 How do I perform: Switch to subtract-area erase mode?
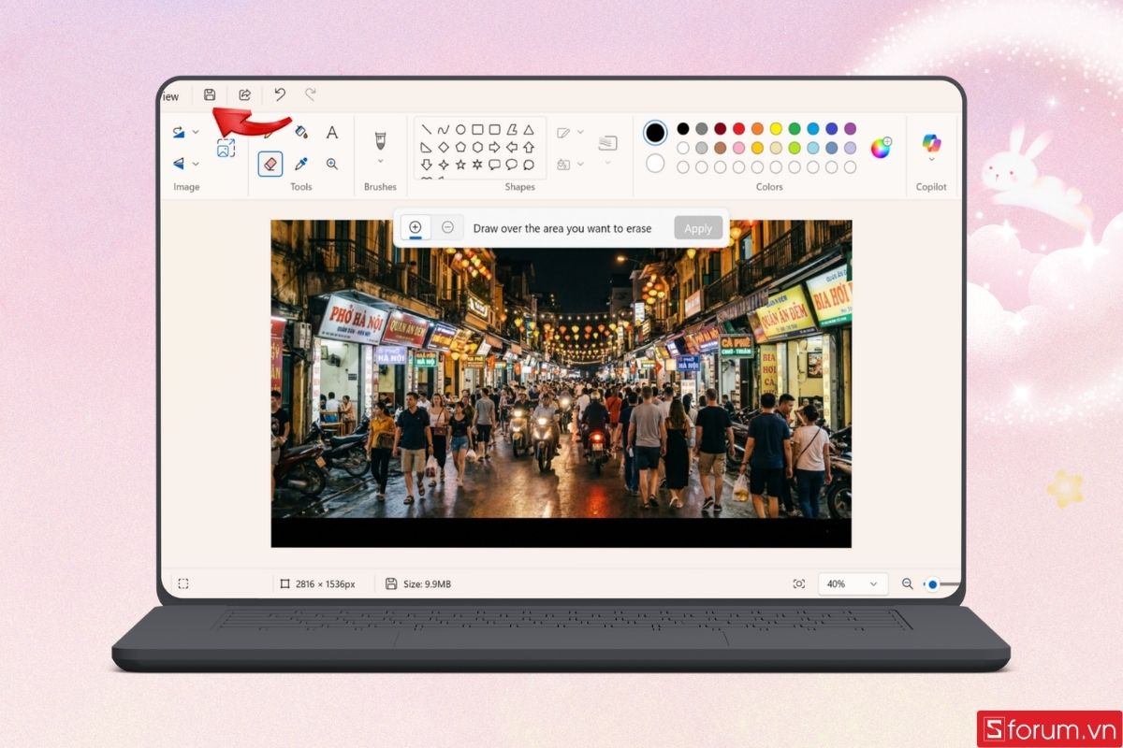pos(447,227)
